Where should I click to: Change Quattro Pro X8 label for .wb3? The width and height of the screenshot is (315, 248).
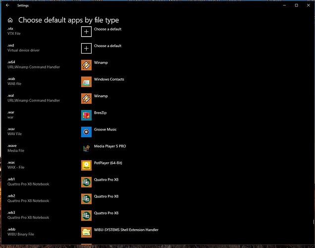[x=106, y=213]
